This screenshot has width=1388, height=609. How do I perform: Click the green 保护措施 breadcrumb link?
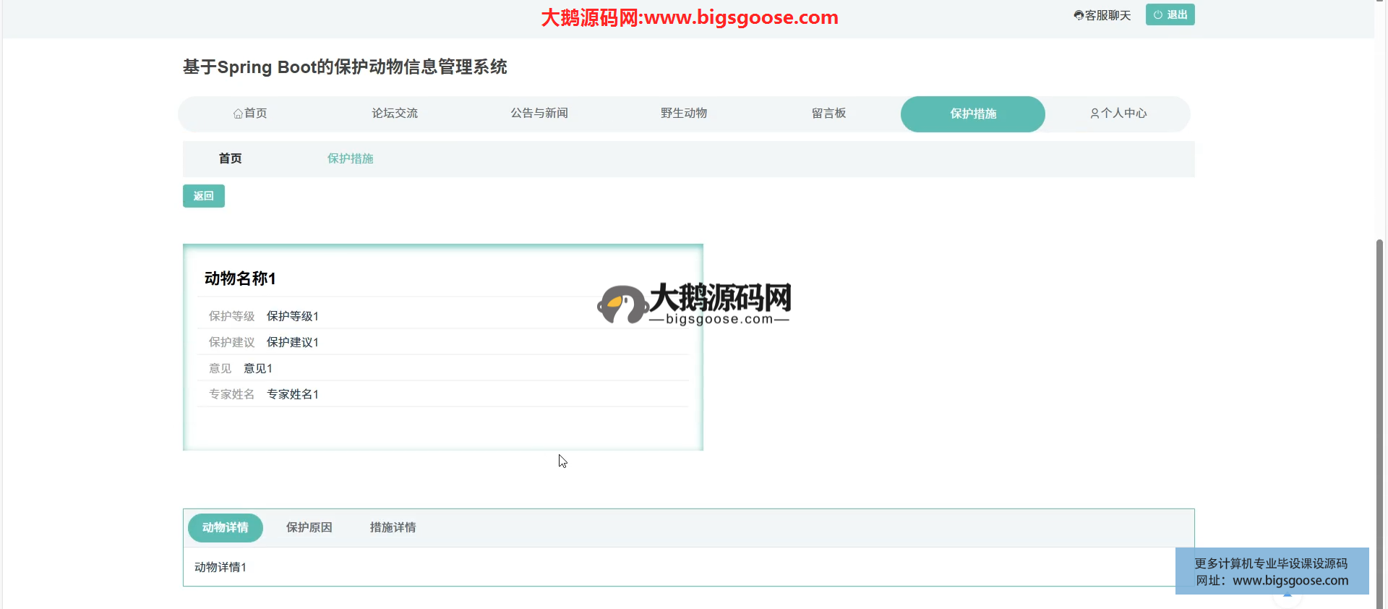[350, 158]
